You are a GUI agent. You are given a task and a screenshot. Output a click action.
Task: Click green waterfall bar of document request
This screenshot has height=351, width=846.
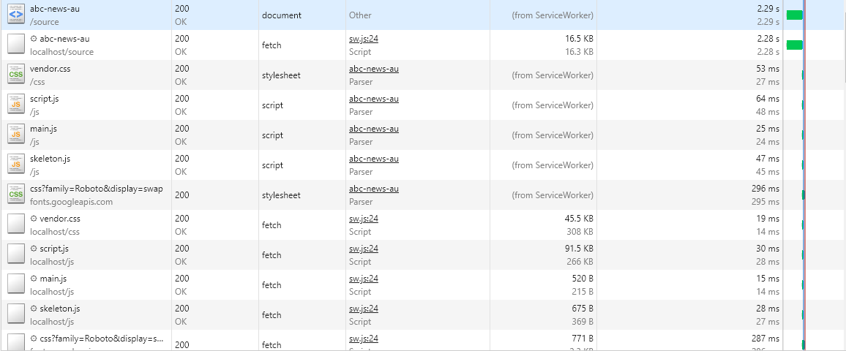[x=794, y=15]
